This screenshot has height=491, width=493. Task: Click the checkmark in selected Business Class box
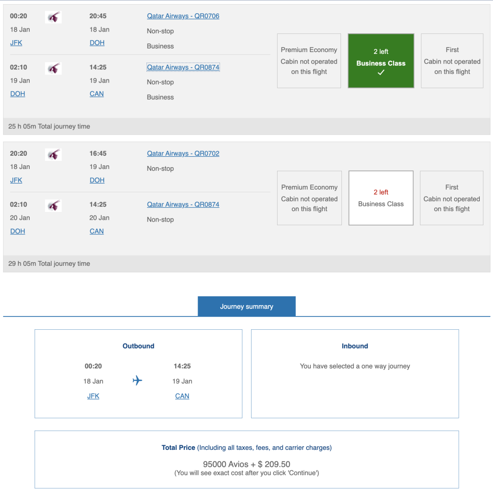coord(381,73)
